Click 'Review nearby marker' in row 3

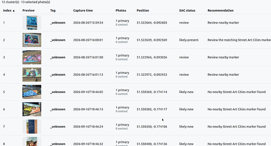[223, 57]
